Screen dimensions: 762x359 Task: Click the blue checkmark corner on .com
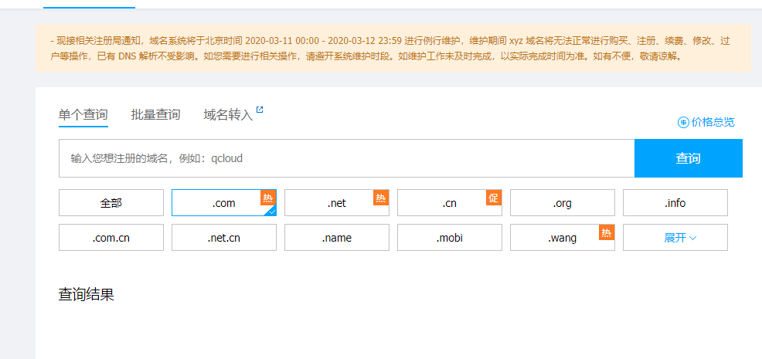pyautogui.click(x=272, y=212)
